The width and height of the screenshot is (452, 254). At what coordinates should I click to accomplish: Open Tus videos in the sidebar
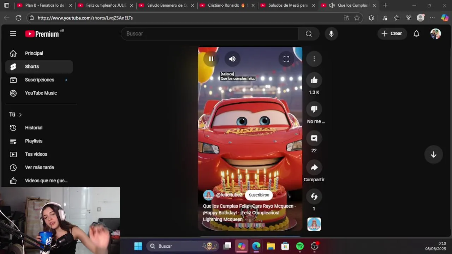click(x=39, y=154)
